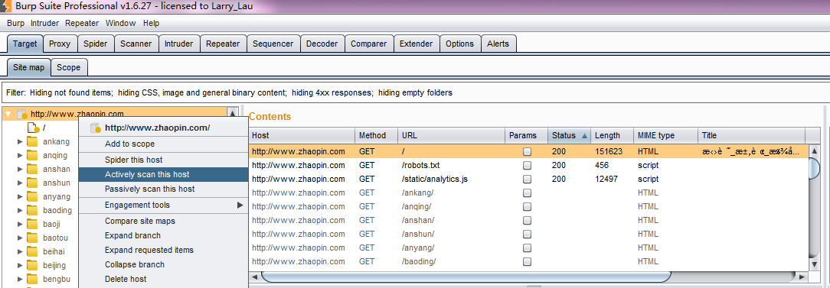Click the contents vertical scrollbar thumb
Screen dimensions: 830x288
click(815, 169)
